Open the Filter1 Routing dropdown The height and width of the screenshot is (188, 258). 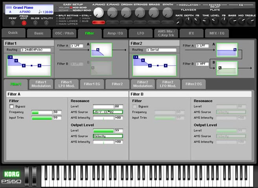point(36,50)
